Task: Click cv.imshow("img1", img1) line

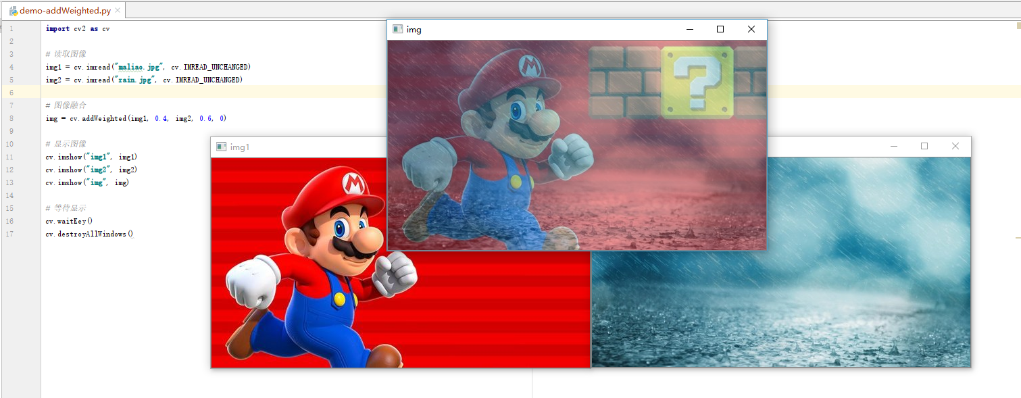Action: coord(91,157)
